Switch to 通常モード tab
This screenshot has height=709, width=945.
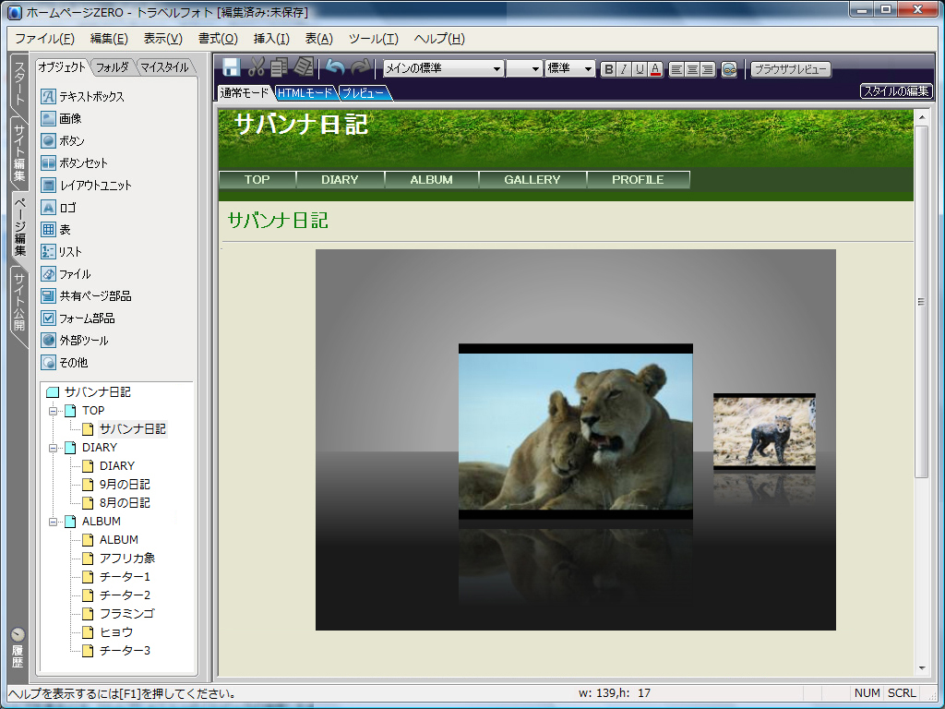[244, 93]
